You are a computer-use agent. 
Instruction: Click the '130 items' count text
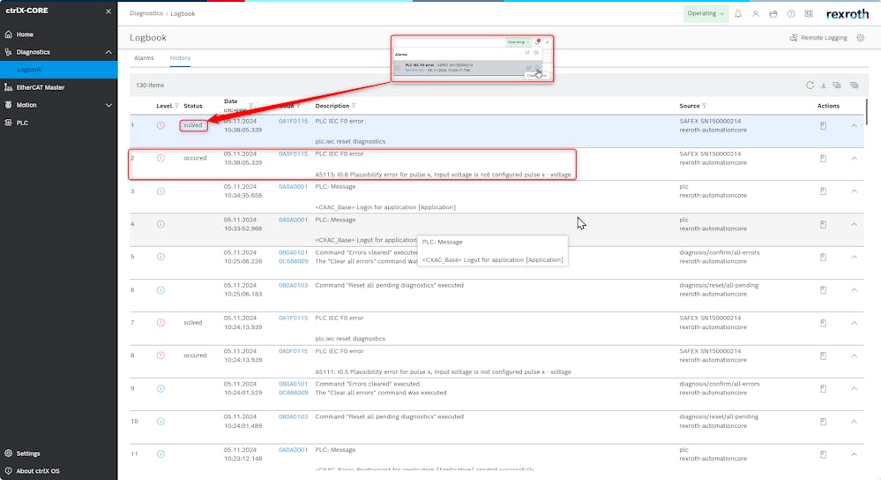click(x=150, y=85)
